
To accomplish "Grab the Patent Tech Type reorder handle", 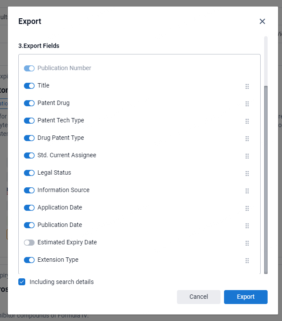I will [x=247, y=121].
